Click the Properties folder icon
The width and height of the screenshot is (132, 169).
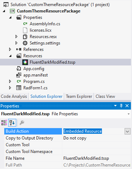point(19,17)
